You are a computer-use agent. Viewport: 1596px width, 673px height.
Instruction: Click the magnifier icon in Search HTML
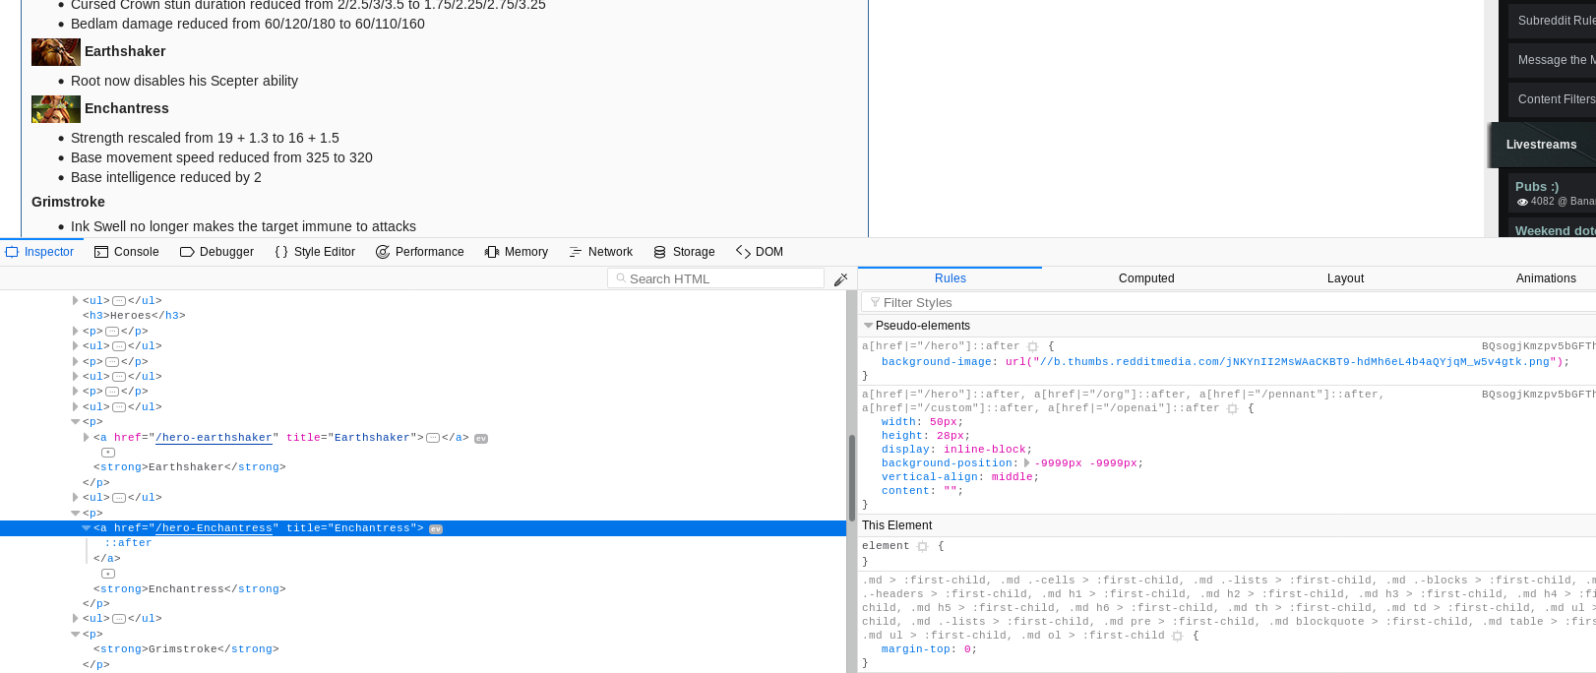pyautogui.click(x=621, y=278)
